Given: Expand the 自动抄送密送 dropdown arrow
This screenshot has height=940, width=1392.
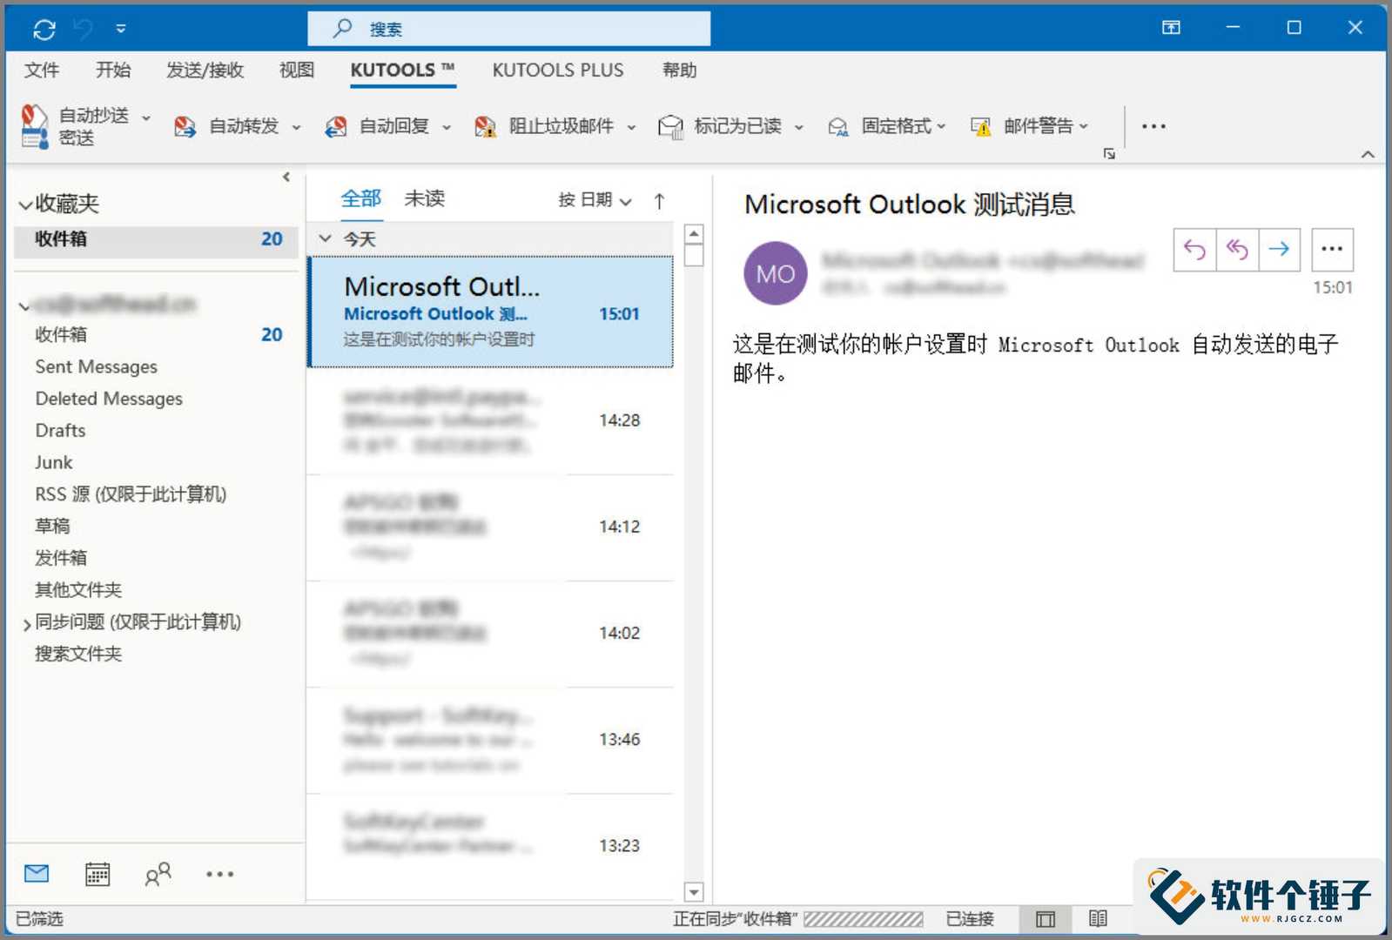Looking at the screenshot, I should coord(145,117).
